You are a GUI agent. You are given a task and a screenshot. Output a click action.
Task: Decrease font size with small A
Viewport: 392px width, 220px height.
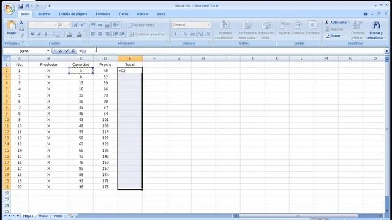82,25
